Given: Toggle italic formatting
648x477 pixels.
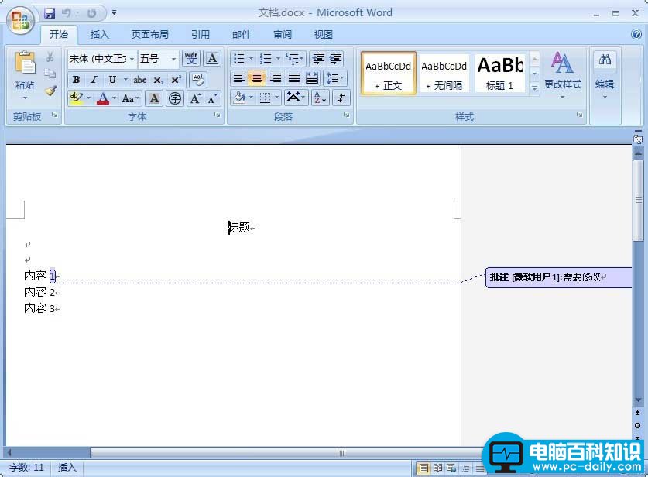Looking at the screenshot, I should click(94, 79).
